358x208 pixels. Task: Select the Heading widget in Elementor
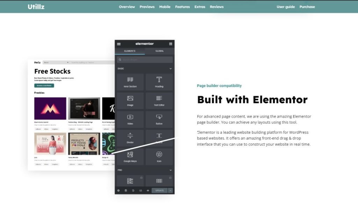click(x=159, y=82)
